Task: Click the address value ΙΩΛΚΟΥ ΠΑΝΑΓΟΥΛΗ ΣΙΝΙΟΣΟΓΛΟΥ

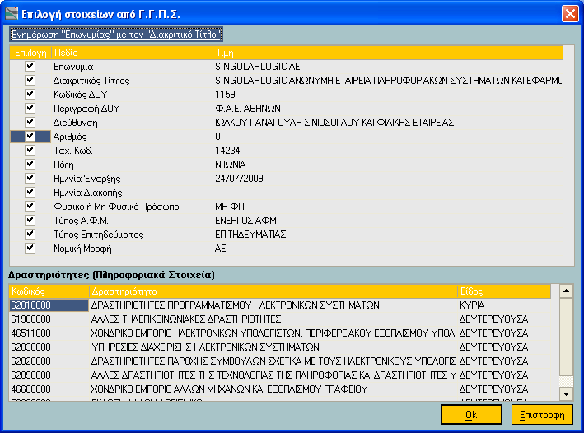Action: point(334,123)
